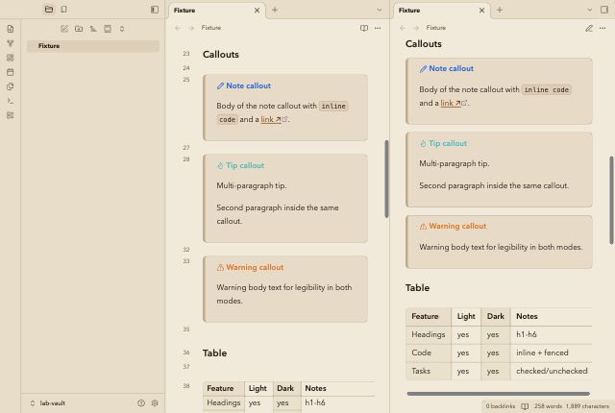Open graph view from the ribbon
This screenshot has width=615, height=413.
coord(11,43)
